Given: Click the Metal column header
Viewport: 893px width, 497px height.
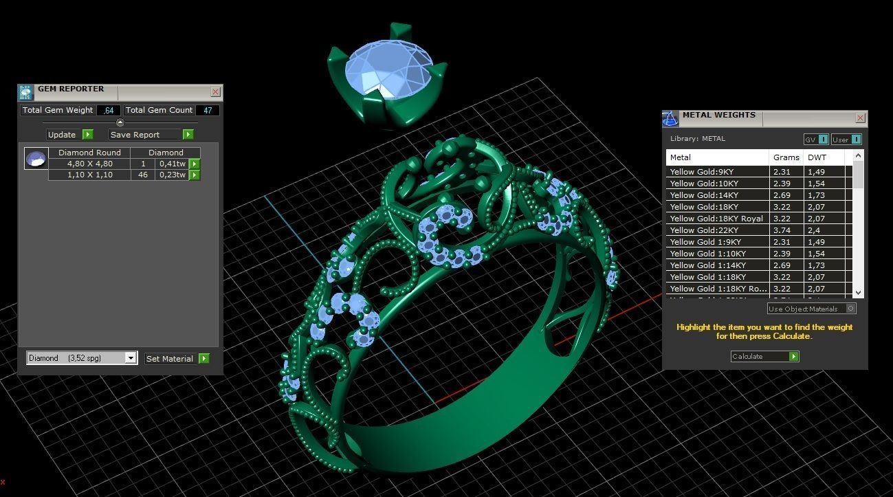Looking at the screenshot, I should click(x=717, y=157).
